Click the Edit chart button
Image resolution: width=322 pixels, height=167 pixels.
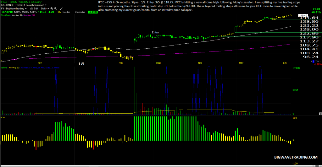click(36, 8)
